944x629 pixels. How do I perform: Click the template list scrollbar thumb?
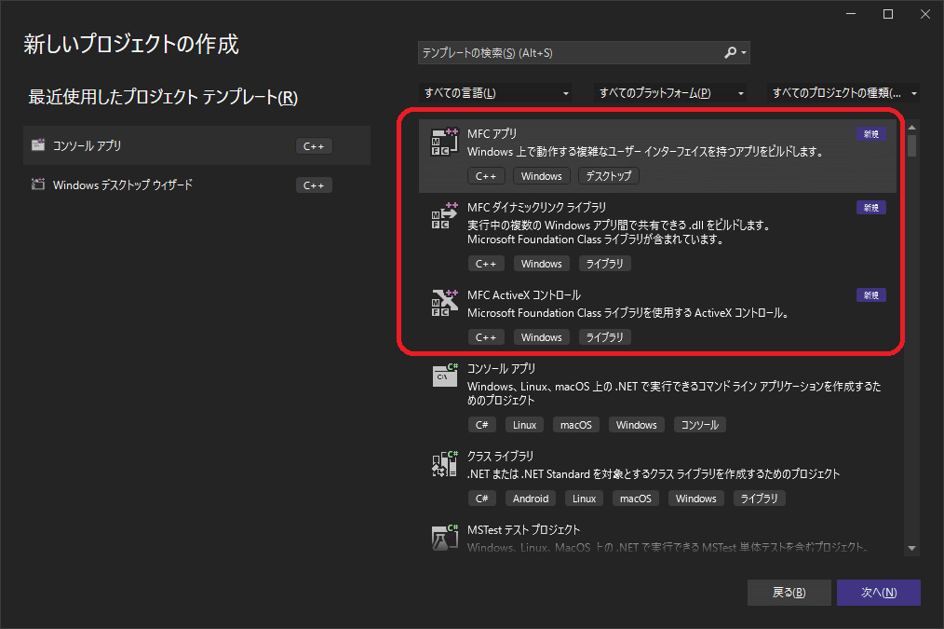tap(911, 145)
